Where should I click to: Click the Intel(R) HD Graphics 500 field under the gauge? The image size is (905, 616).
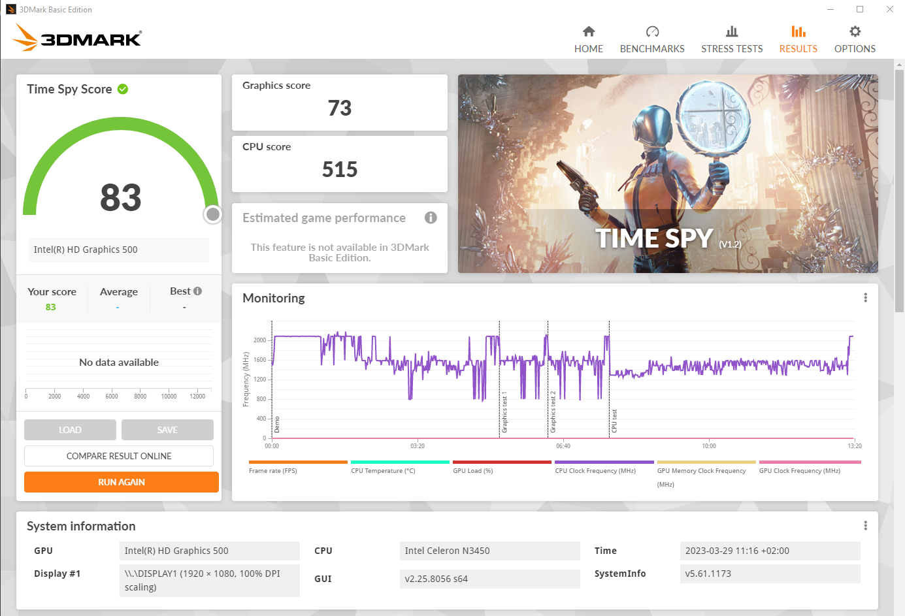tap(119, 250)
